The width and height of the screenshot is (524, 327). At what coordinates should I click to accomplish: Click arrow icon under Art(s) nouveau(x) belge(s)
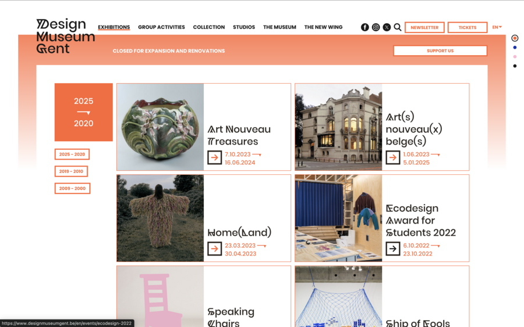pos(392,157)
